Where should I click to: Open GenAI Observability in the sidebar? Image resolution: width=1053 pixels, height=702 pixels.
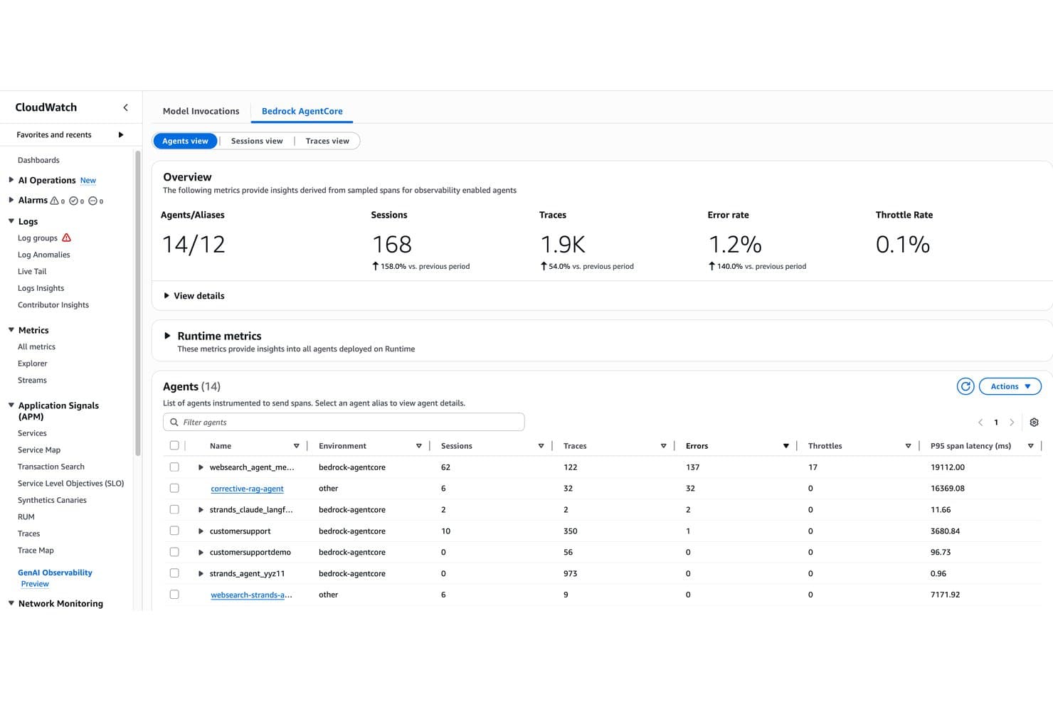click(x=55, y=573)
